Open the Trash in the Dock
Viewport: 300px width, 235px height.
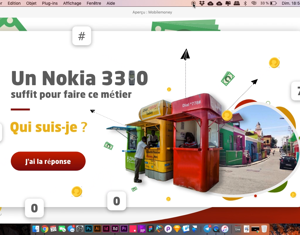[x=264, y=229]
